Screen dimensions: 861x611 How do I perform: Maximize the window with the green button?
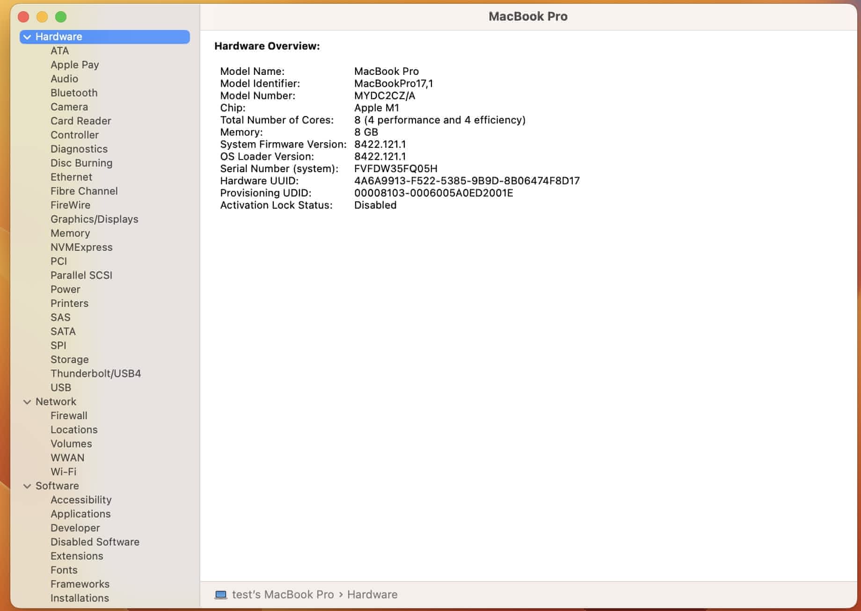coord(61,17)
